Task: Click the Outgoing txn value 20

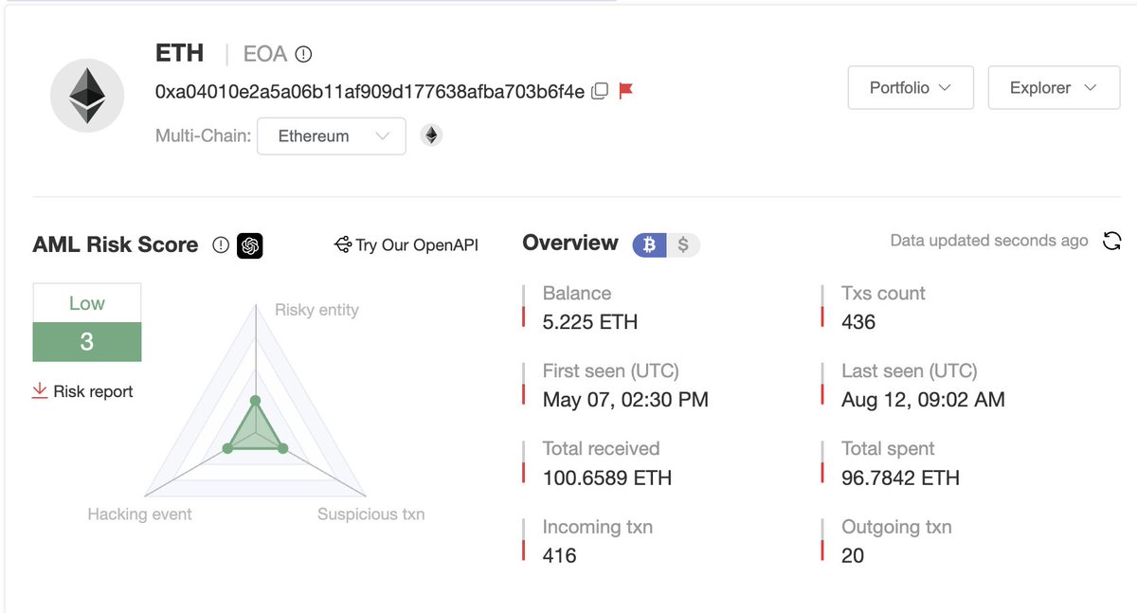Action: coord(853,555)
